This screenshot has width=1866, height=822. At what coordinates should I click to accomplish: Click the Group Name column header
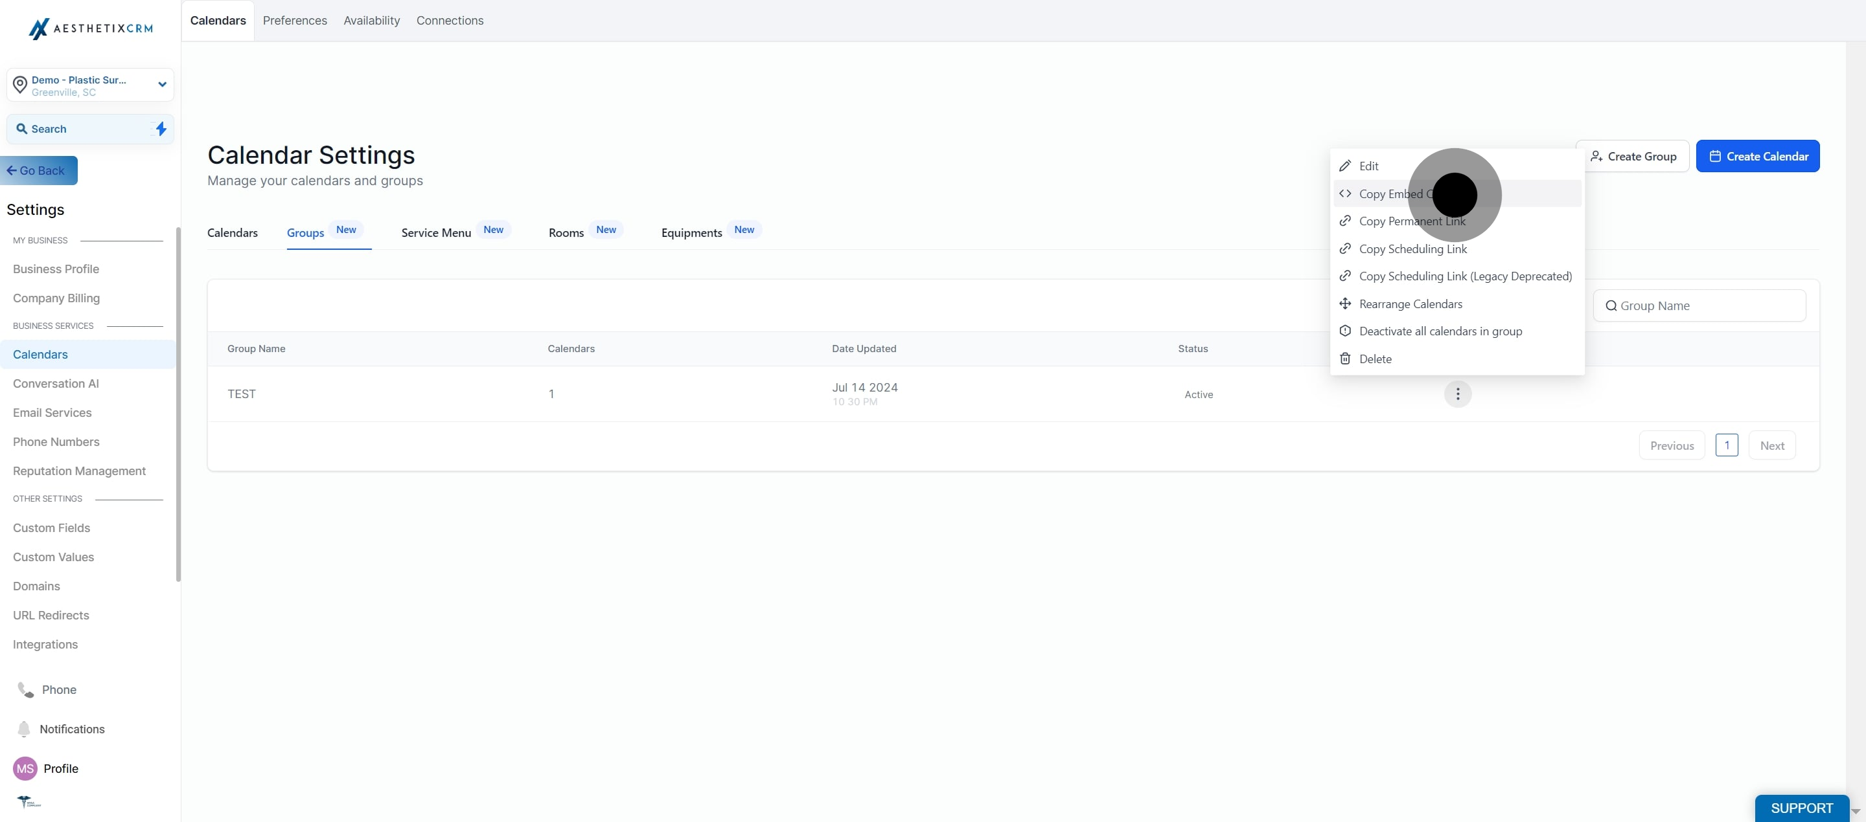tap(257, 349)
